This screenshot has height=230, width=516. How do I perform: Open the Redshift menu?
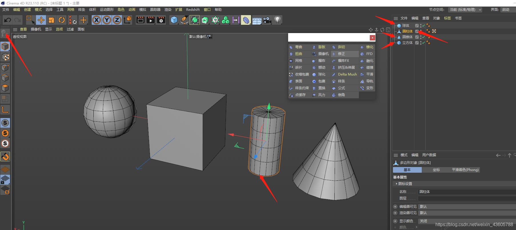point(193,10)
